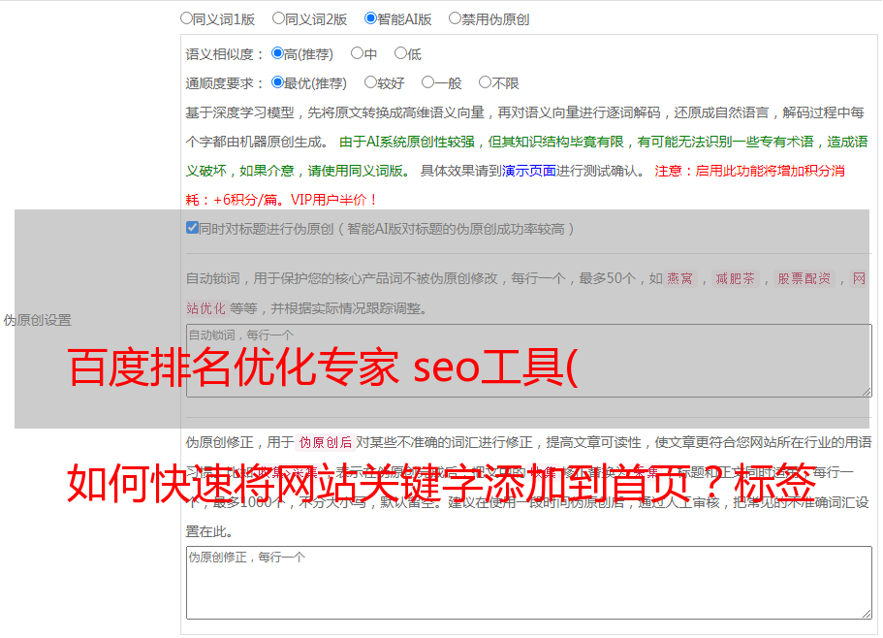
Task: Grab the 伪原创修正 textarea resize handle
Action: click(867, 614)
